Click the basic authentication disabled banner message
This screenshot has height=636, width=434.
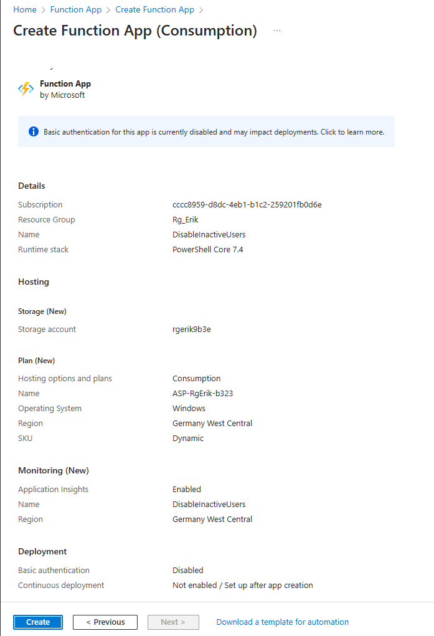(x=214, y=132)
